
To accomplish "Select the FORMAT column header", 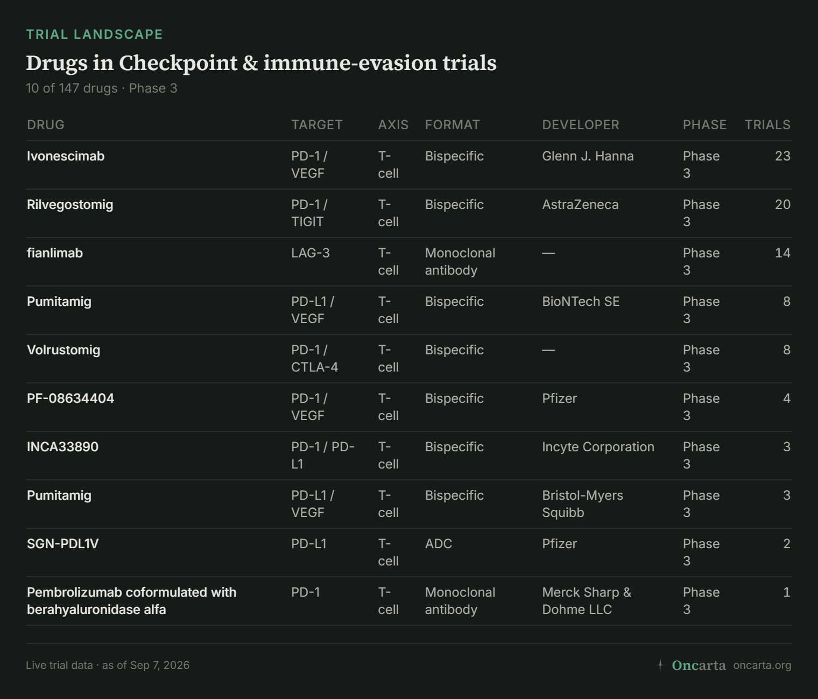I will [453, 125].
